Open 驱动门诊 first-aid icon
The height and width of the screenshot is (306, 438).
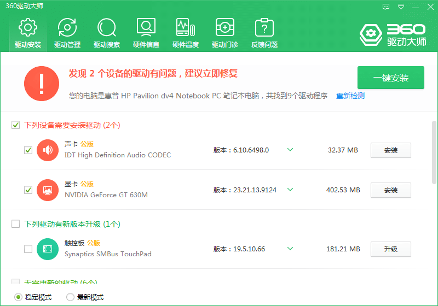(225, 27)
